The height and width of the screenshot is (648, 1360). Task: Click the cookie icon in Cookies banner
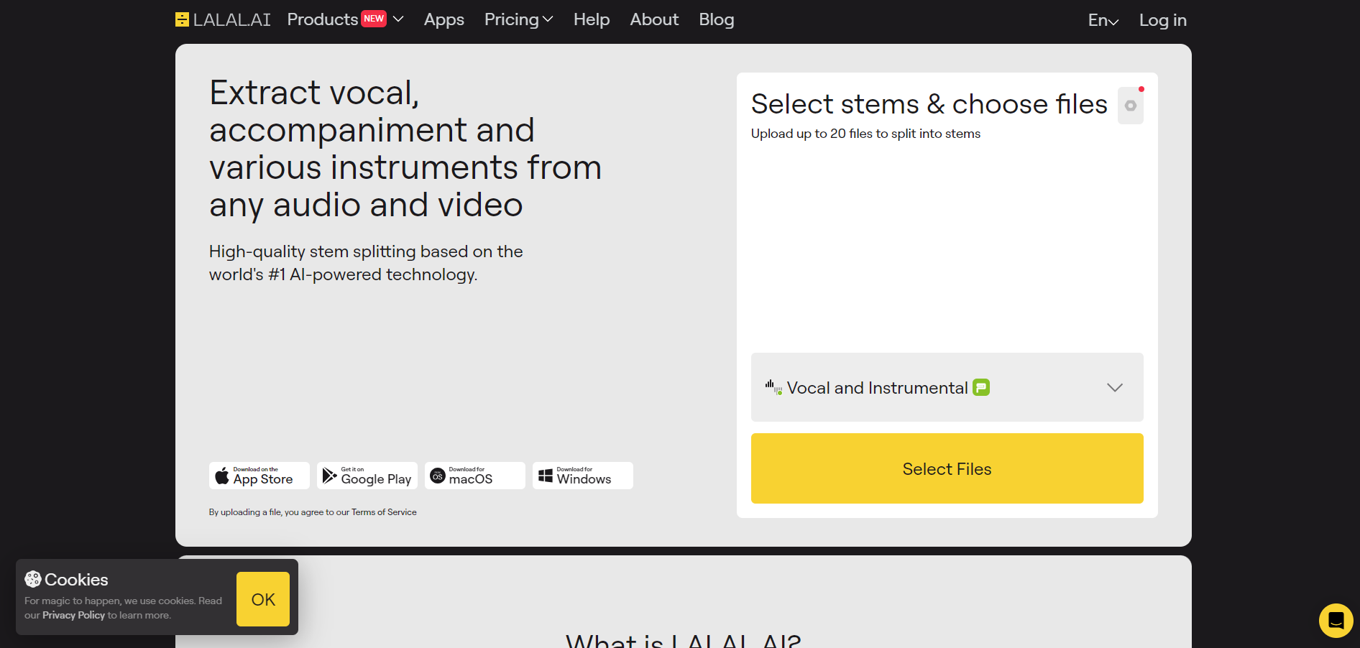(x=33, y=579)
